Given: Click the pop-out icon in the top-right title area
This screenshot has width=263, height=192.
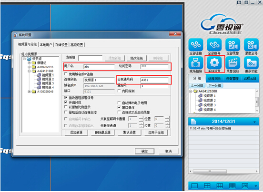Looking at the screenshot, I should point(239,2).
